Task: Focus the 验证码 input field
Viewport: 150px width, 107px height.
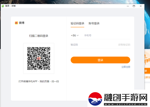Action: coord(94,45)
